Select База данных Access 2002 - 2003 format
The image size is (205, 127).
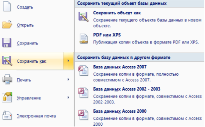click(127, 89)
